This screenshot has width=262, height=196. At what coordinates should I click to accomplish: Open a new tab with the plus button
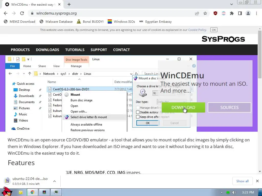point(69,5)
